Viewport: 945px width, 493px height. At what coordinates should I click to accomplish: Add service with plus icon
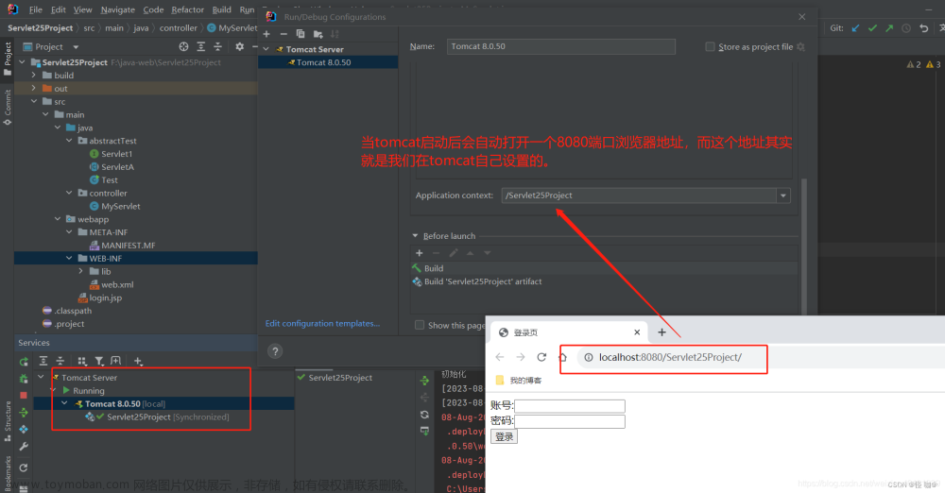click(x=138, y=361)
